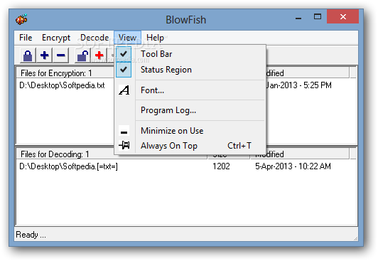Open the Font... dialog entry
Image resolution: width=378 pixels, height=261 pixels.
coord(190,90)
